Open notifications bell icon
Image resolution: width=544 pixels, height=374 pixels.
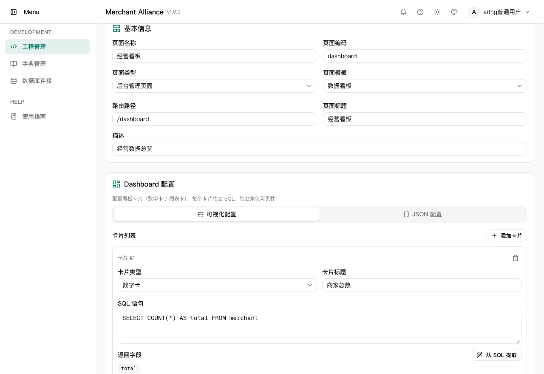[x=403, y=12]
